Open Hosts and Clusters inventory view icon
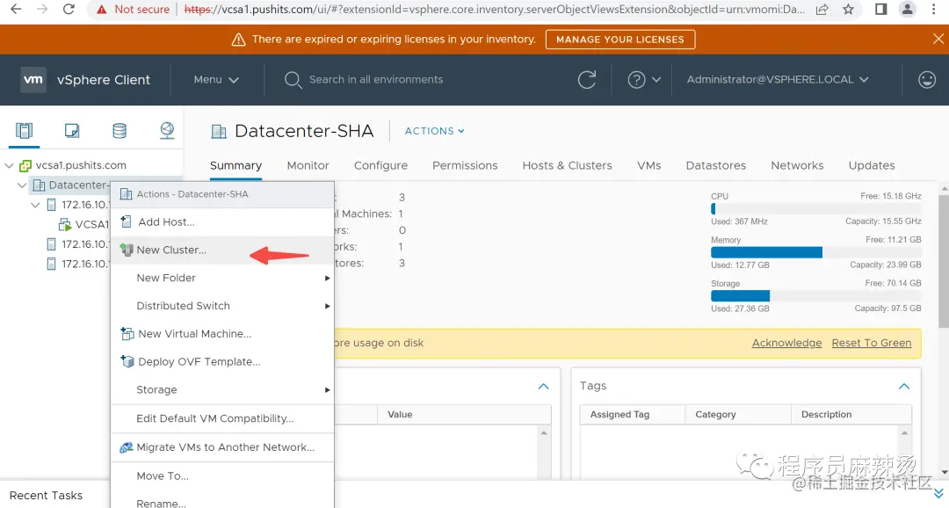 [25, 131]
